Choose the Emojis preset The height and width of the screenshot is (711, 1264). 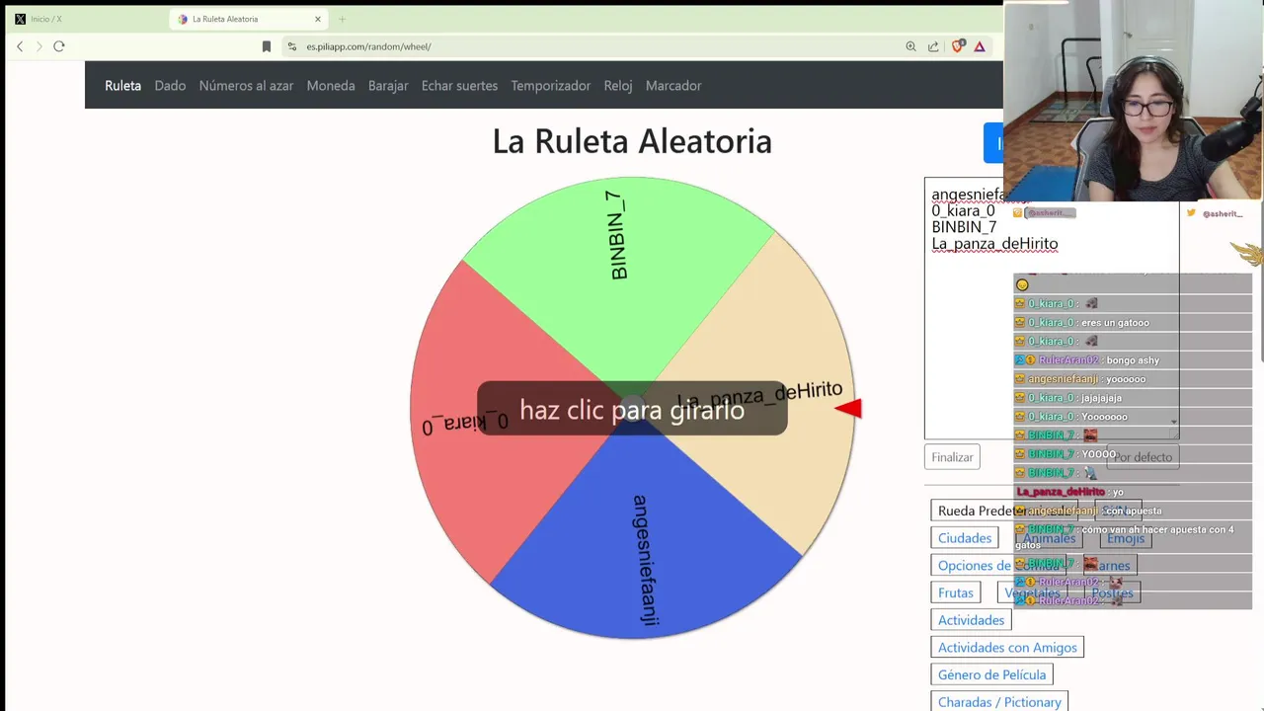pos(1125,538)
